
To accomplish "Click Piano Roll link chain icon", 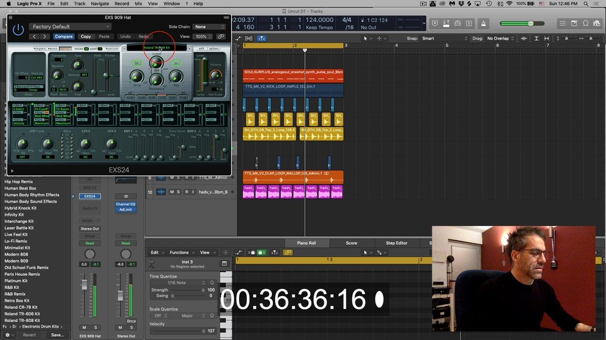I will [288, 252].
